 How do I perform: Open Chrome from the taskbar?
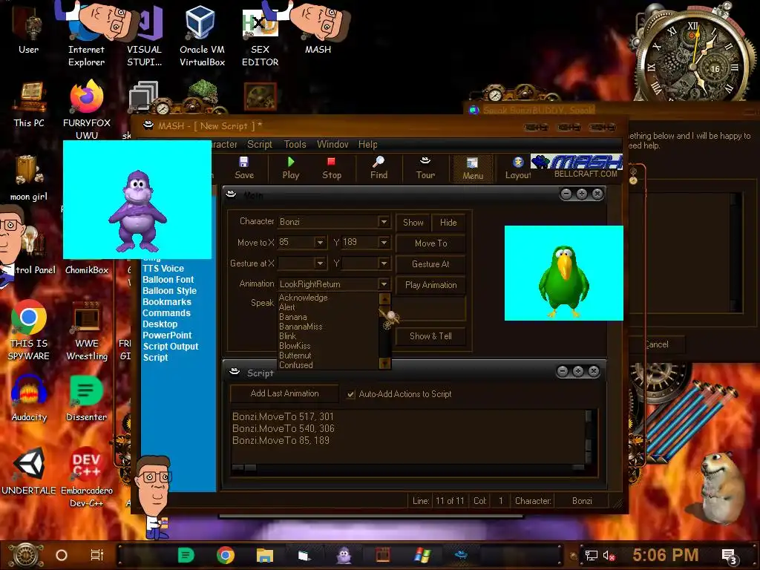[x=226, y=555]
